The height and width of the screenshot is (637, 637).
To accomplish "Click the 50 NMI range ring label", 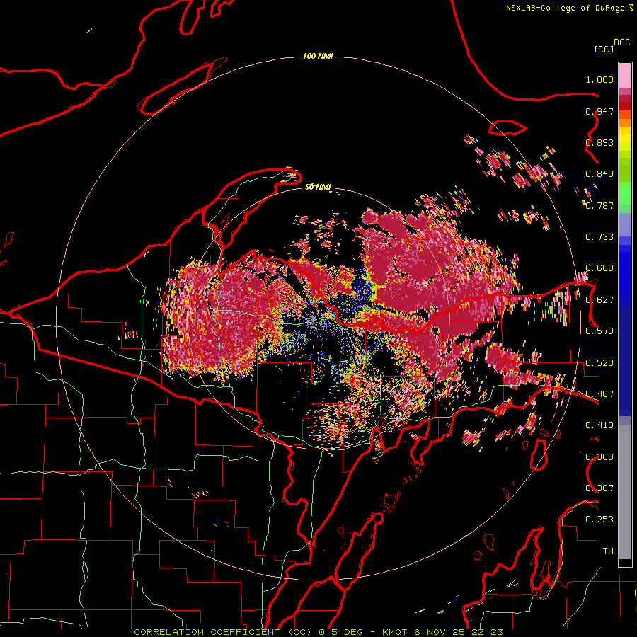I will click(x=318, y=187).
